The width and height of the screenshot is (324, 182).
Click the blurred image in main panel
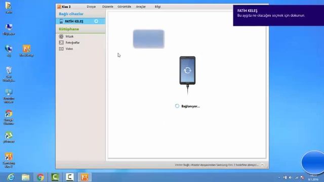point(148,39)
